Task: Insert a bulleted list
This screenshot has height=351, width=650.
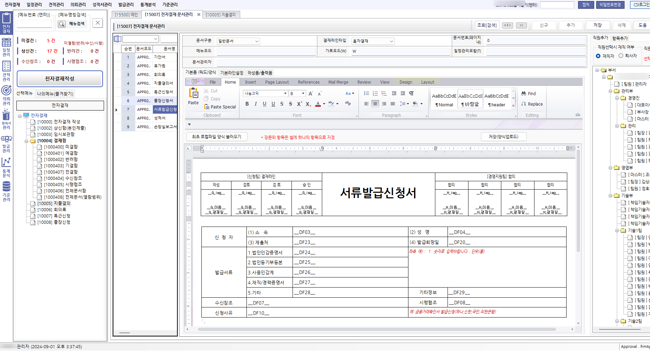Action: 367,93
